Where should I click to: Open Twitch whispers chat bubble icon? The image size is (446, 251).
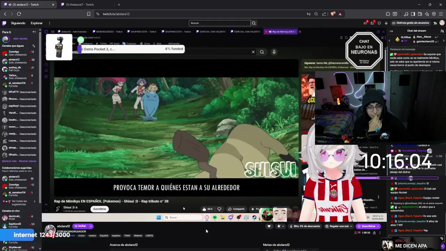pos(379,23)
